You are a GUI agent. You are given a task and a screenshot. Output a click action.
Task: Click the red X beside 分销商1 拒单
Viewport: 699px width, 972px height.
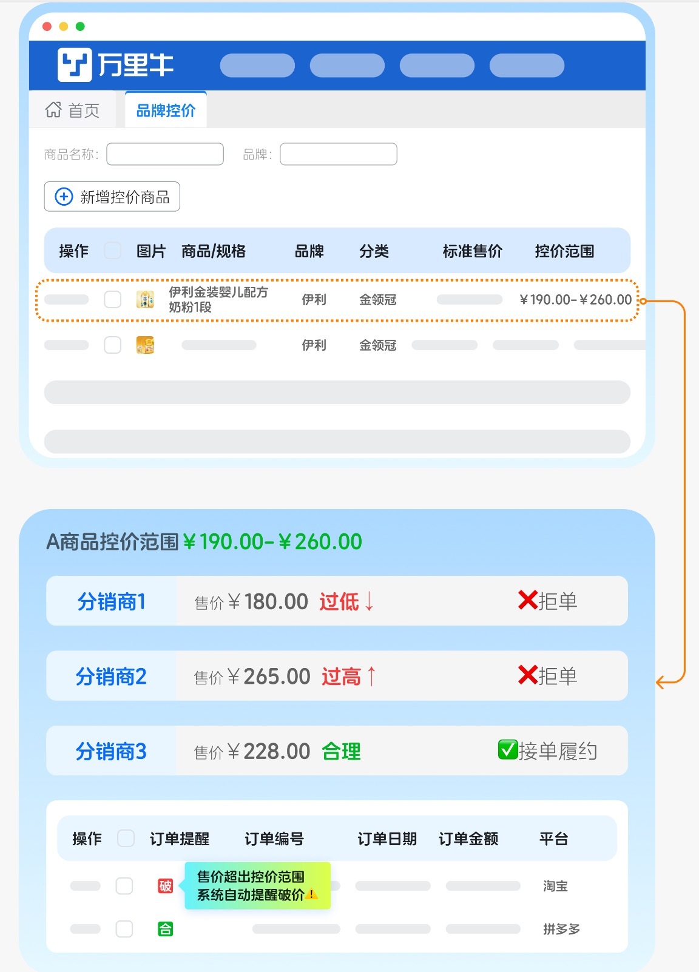pos(527,601)
